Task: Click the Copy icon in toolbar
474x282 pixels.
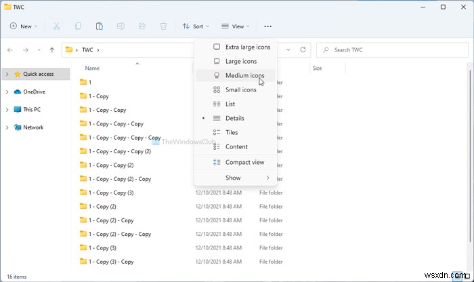Action: [78, 26]
